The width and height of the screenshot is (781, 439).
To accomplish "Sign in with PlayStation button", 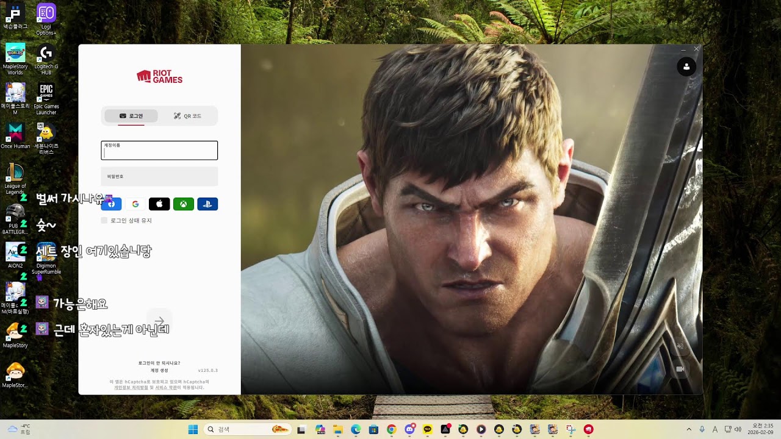I will tap(207, 204).
